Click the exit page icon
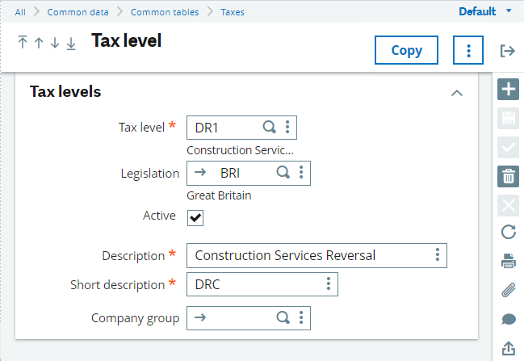The height and width of the screenshot is (361, 524). point(508,51)
